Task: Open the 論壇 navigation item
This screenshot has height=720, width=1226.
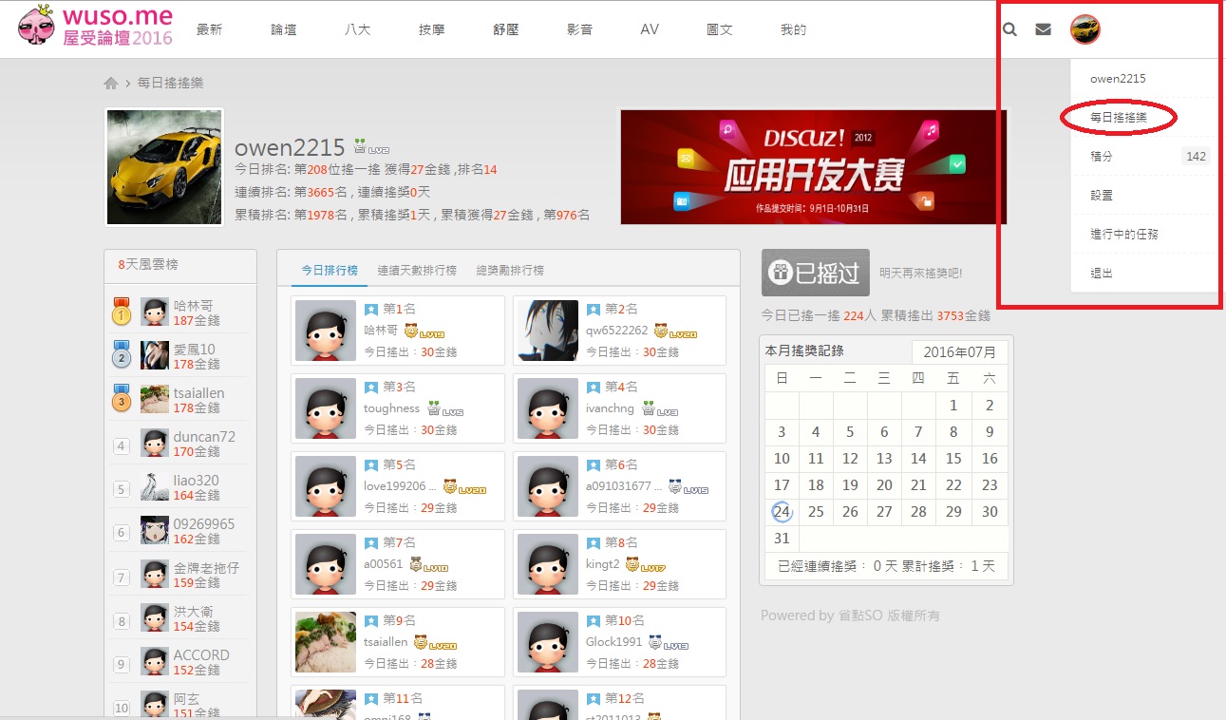Action: coord(283,29)
